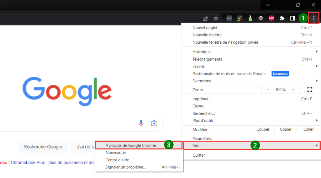
Task: Click Copier in the Modifier row
Action: point(286,129)
